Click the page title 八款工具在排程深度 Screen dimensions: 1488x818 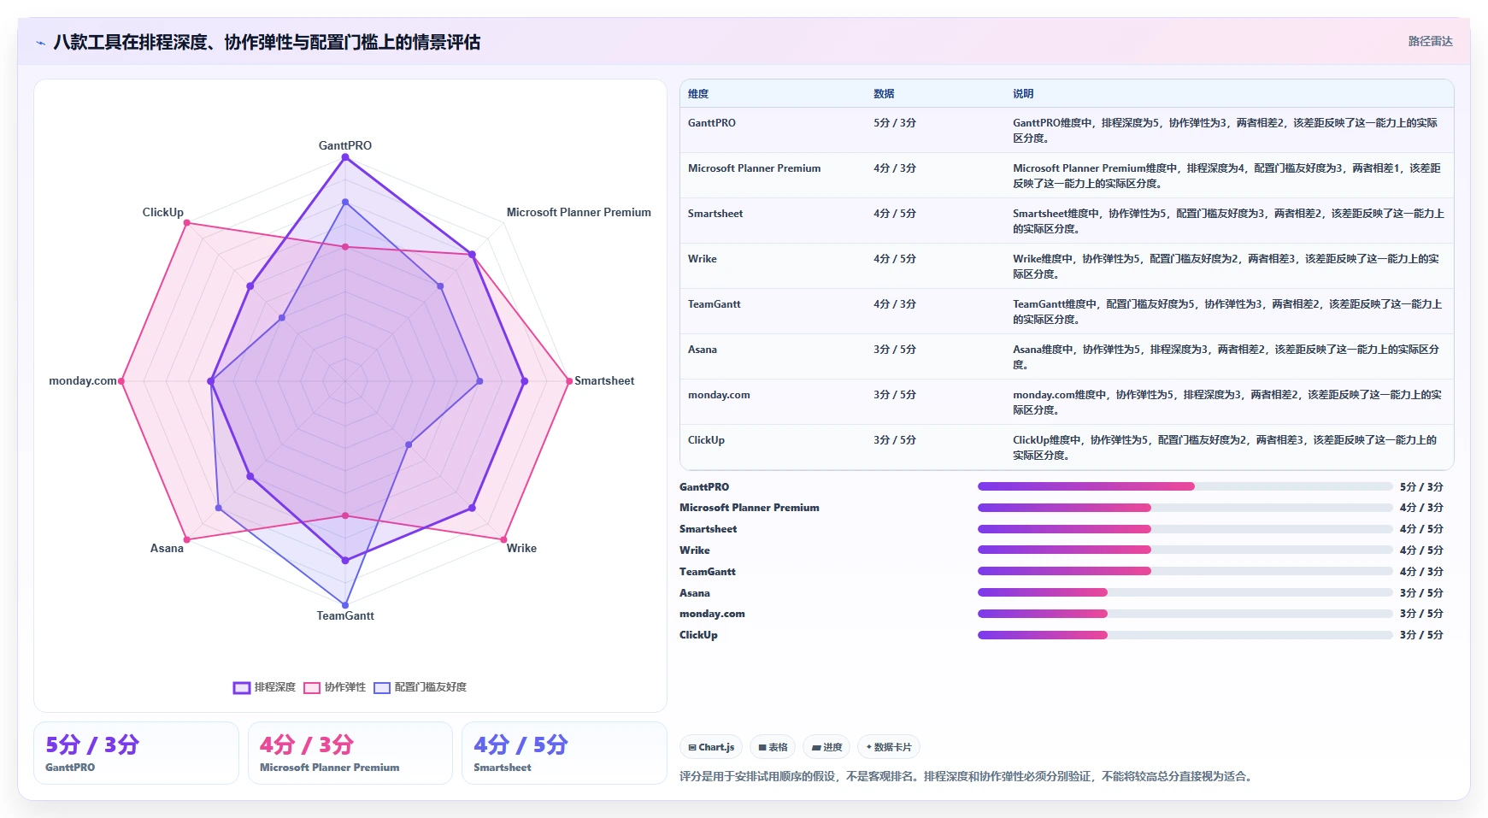click(267, 42)
